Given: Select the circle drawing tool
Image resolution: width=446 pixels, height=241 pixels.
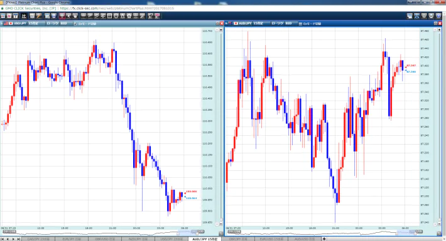Looking at the screenshot, I should (116, 16).
